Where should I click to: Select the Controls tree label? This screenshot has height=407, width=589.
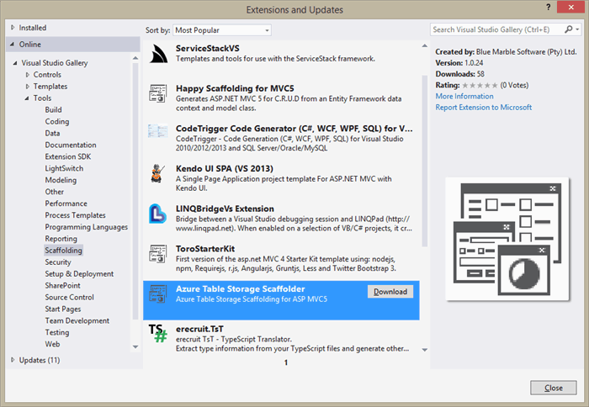pyautogui.click(x=47, y=75)
